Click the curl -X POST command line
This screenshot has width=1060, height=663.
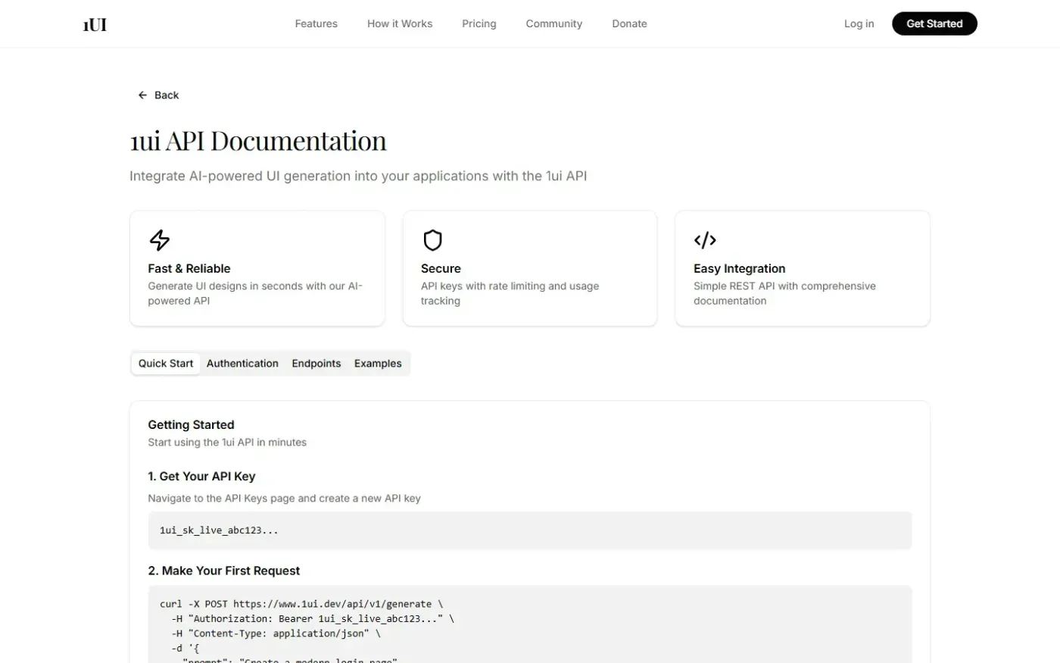click(301, 604)
